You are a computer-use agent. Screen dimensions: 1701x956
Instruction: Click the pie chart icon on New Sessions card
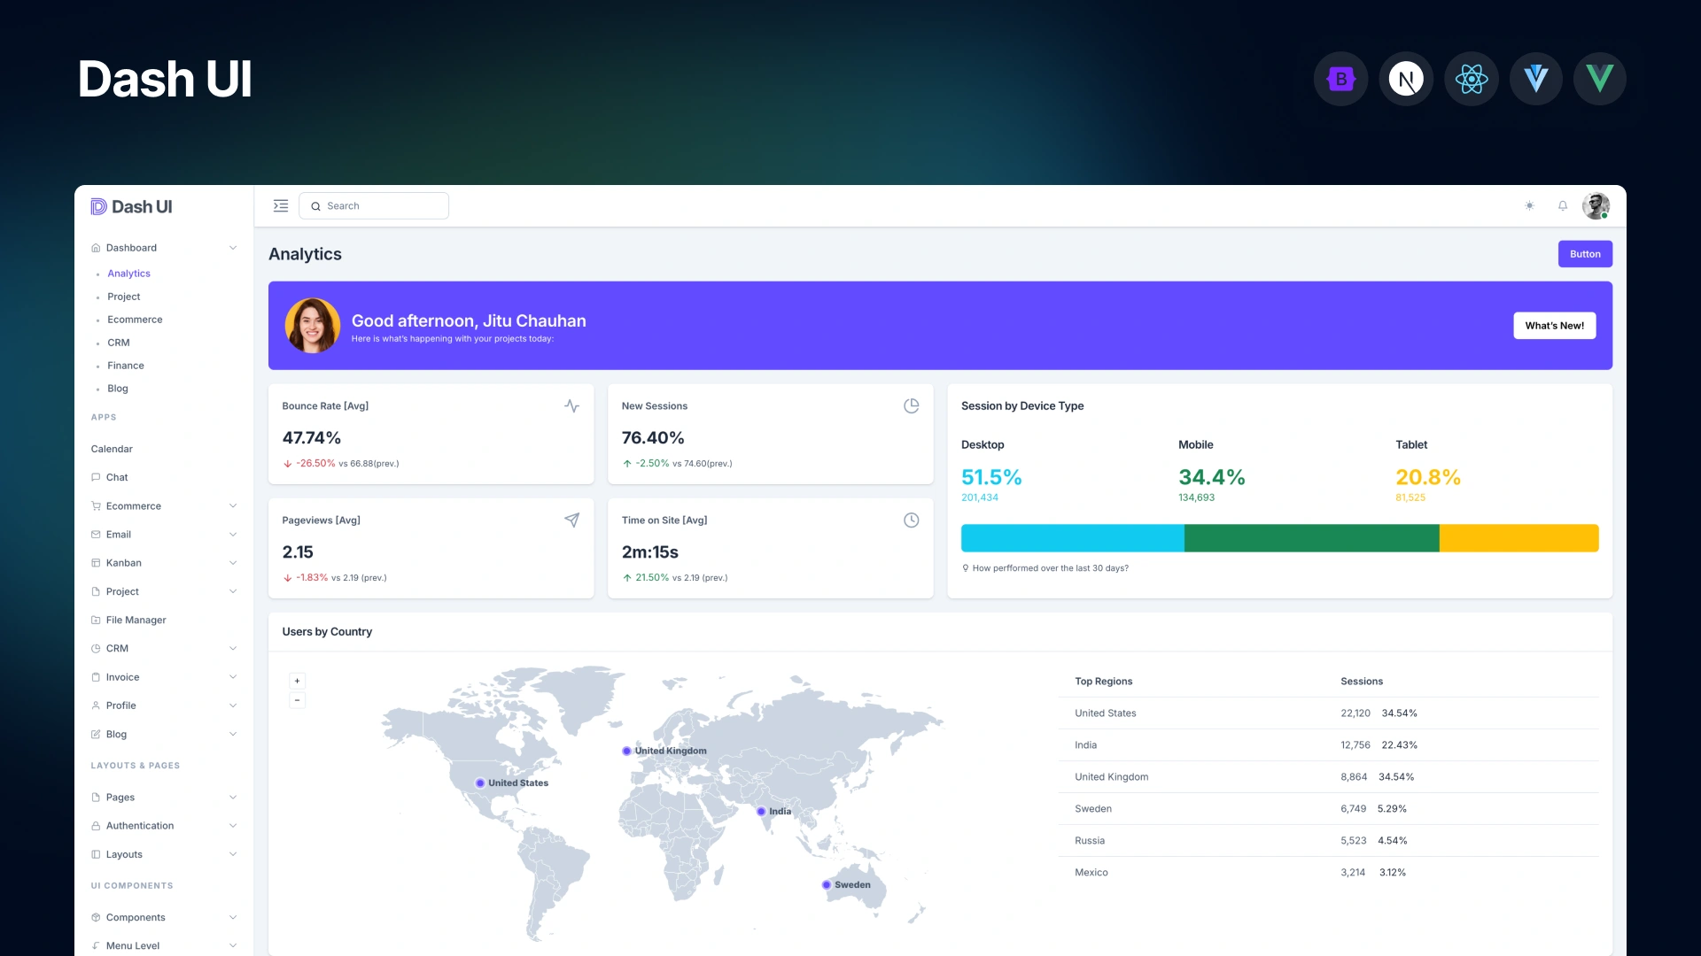(912, 405)
